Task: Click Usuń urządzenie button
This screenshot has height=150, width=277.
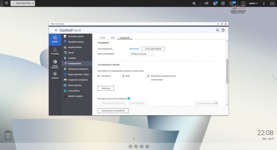Action: click(138, 103)
